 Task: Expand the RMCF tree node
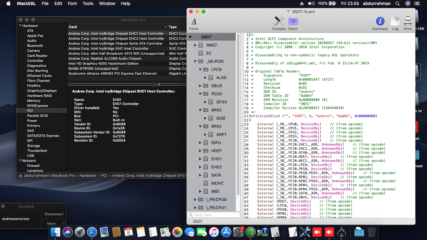point(195,45)
